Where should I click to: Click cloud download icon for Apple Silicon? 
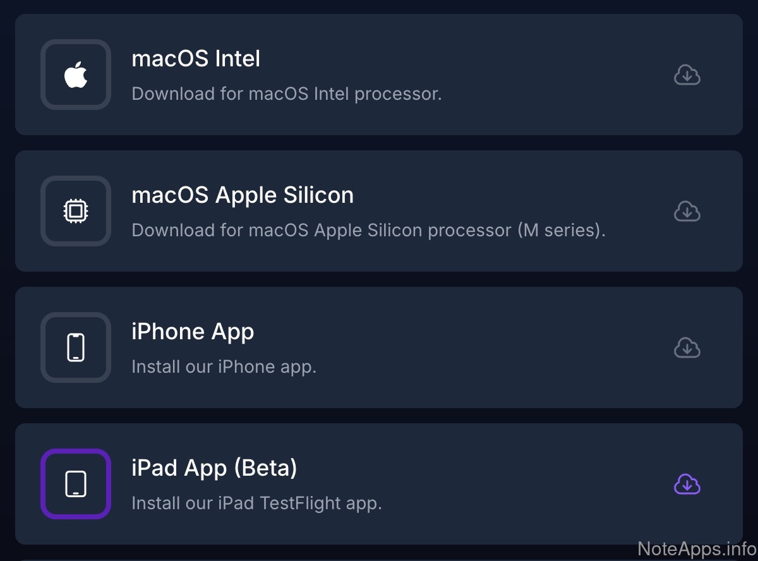point(687,211)
